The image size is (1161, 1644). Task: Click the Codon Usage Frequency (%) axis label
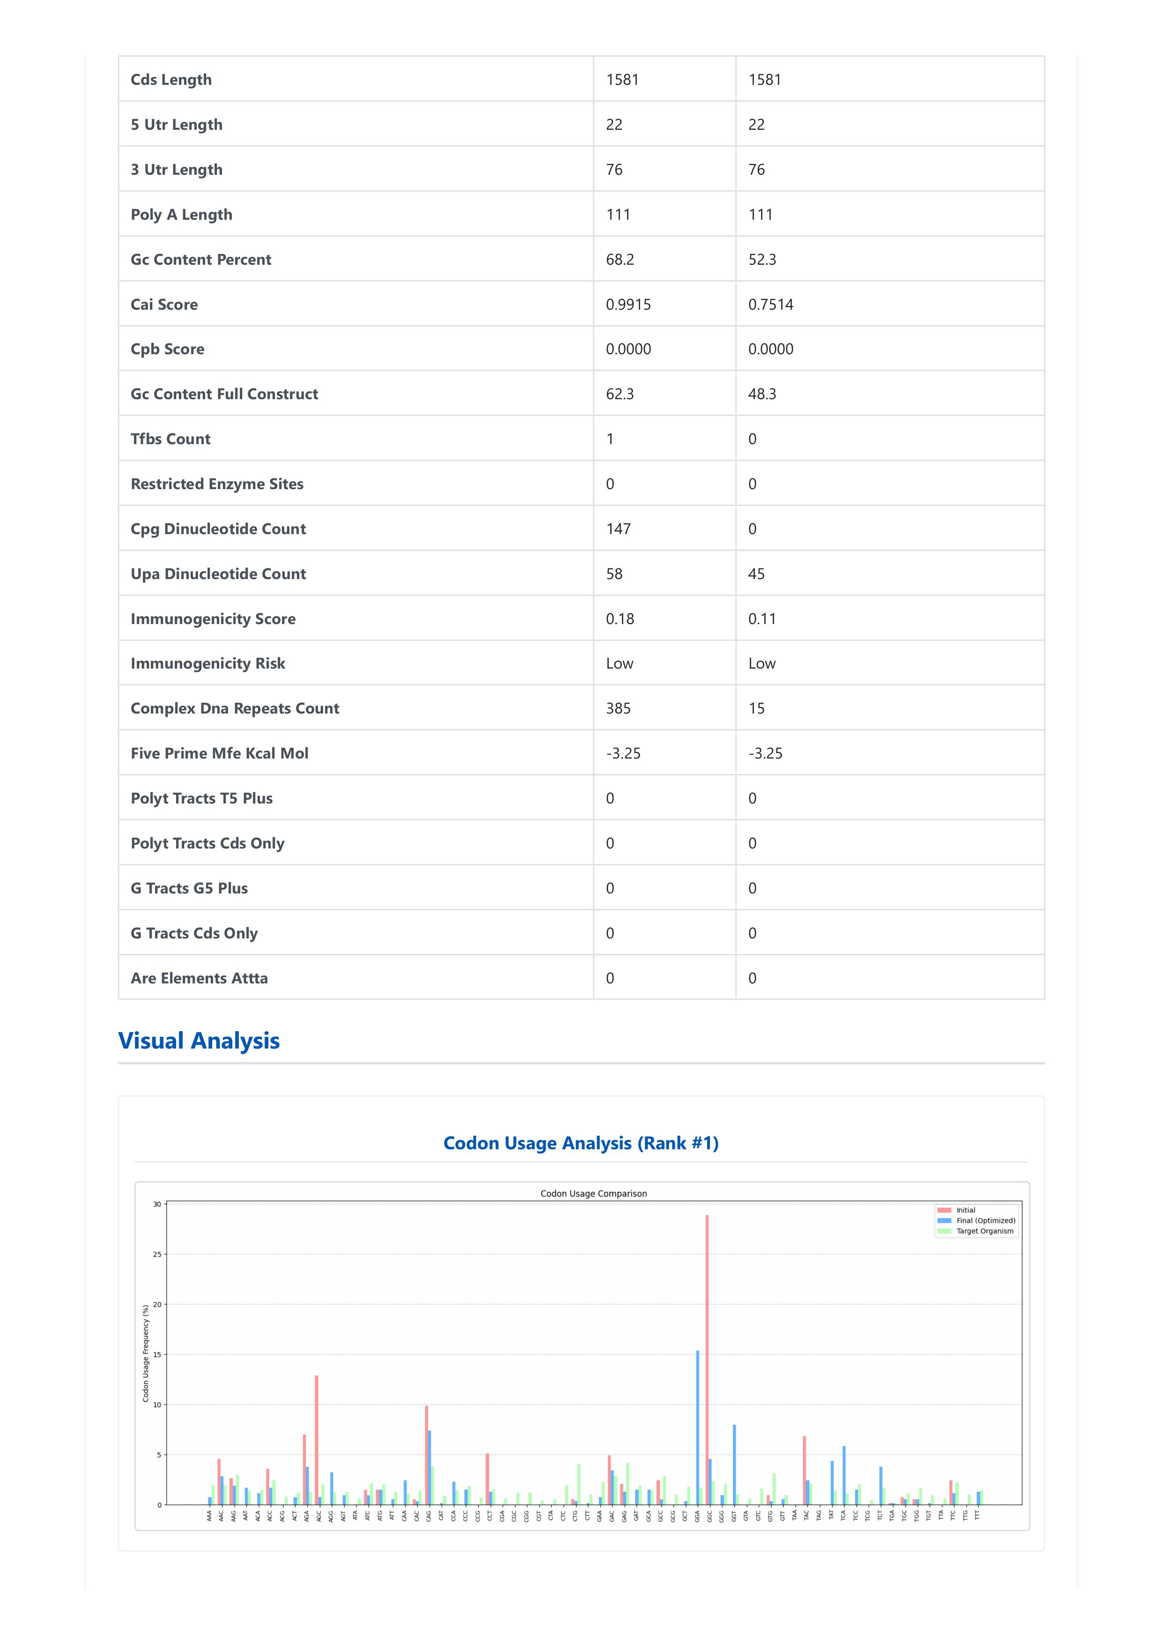[146, 1353]
